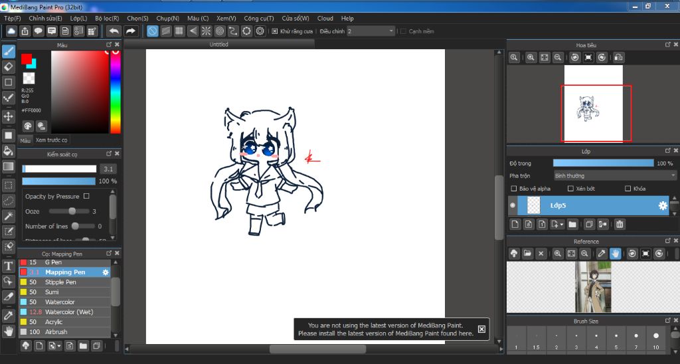Switch to the Xem trước cọ tab
The width and height of the screenshot is (680, 364).
[x=51, y=139]
